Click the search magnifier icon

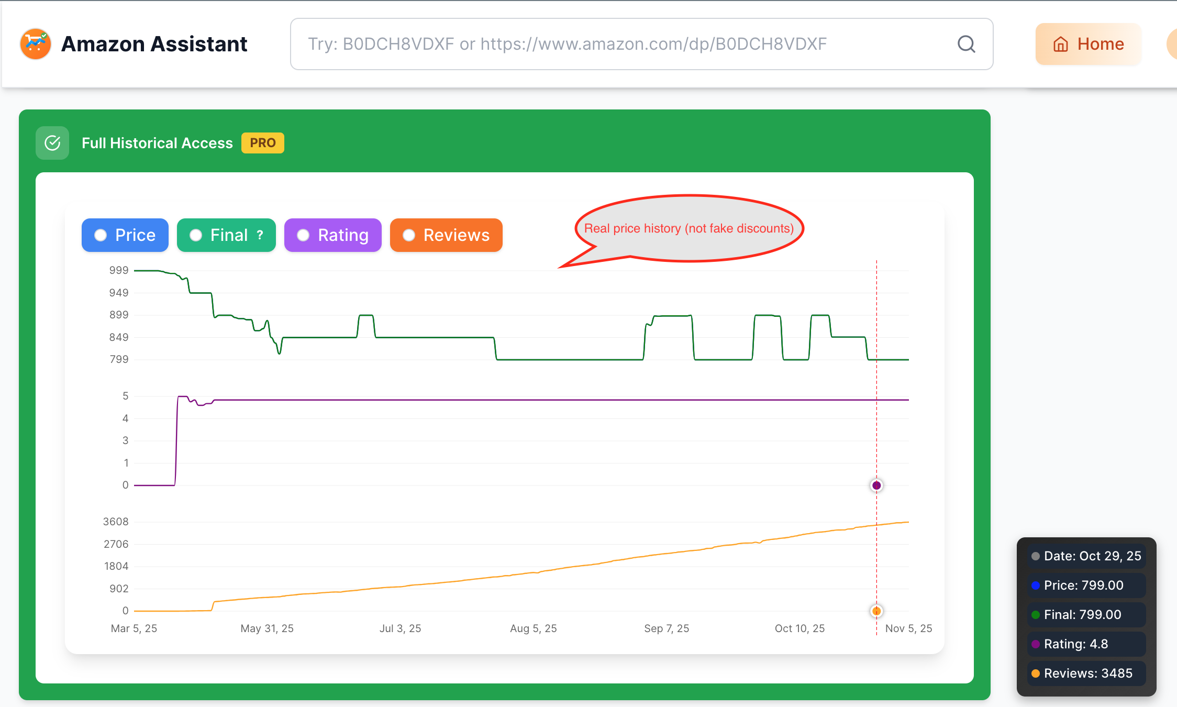pos(966,44)
